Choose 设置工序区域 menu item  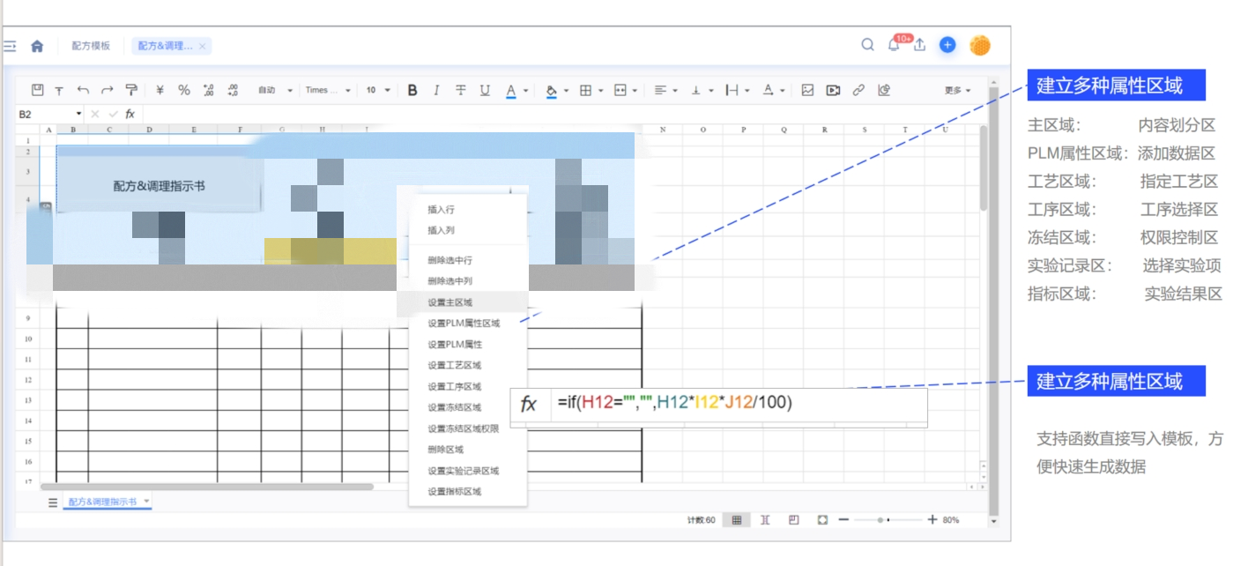pos(454,386)
